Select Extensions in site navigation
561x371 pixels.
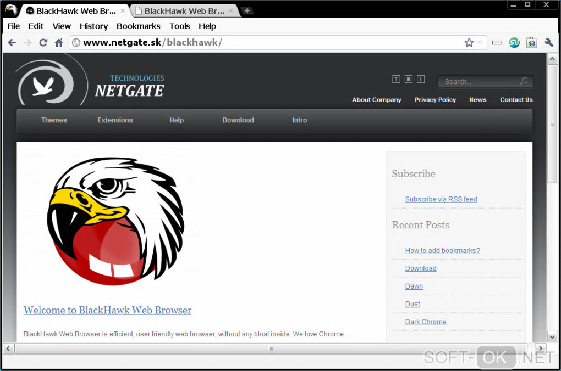tap(115, 120)
